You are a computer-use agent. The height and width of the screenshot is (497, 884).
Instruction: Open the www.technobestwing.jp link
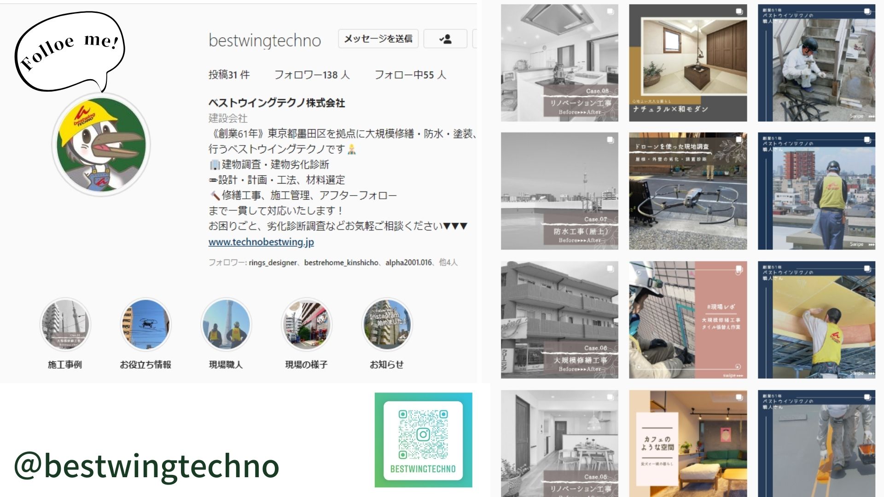[261, 242]
